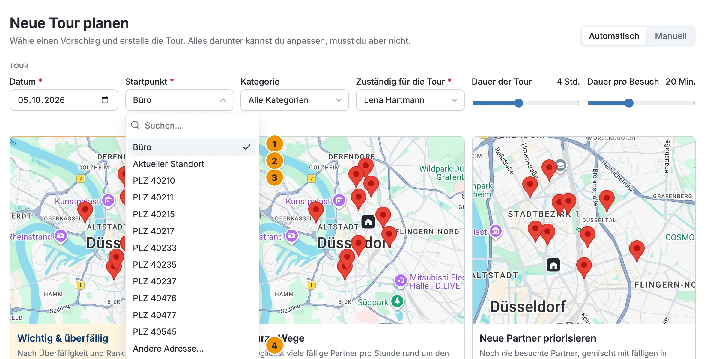Select PLZ 40211 from the list

pyautogui.click(x=192, y=197)
